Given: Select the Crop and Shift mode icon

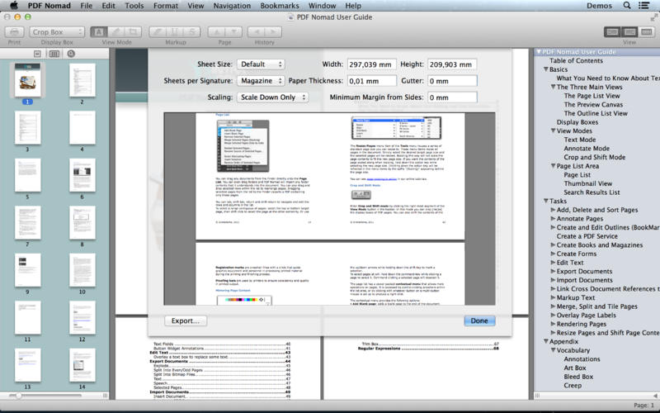Looking at the screenshot, I should 134,32.
